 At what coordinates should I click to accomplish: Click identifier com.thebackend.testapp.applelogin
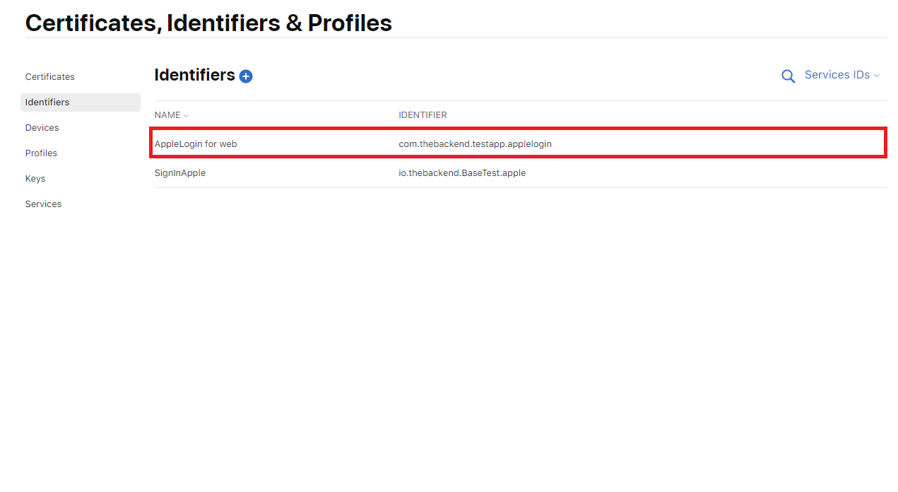point(475,144)
